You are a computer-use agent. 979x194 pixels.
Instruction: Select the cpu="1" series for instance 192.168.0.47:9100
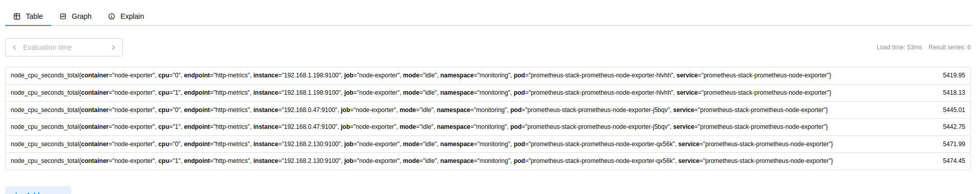click(x=487, y=127)
